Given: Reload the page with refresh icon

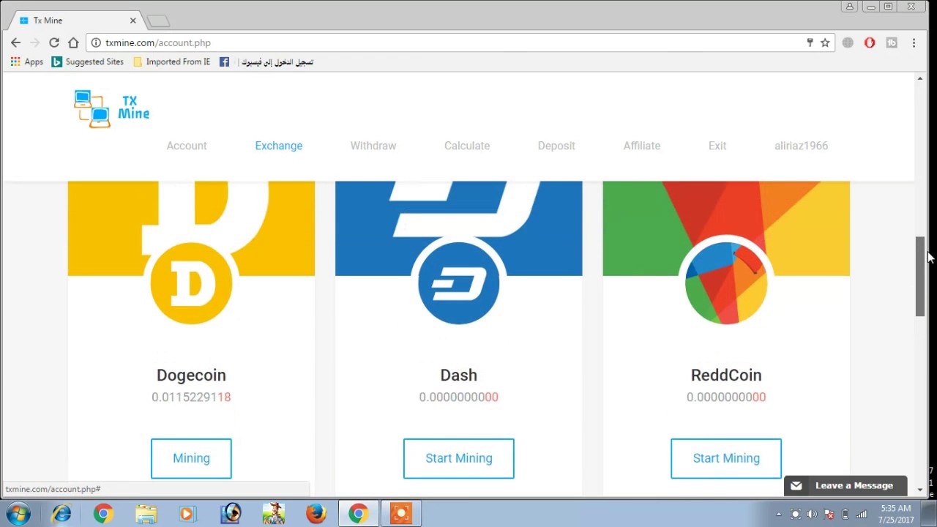Looking at the screenshot, I should [x=53, y=42].
